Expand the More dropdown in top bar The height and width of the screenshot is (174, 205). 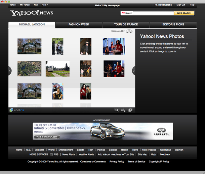tap(45, 5)
